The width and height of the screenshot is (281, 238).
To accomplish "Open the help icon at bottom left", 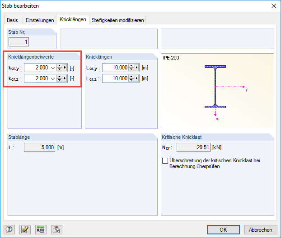I will [x=9, y=229].
